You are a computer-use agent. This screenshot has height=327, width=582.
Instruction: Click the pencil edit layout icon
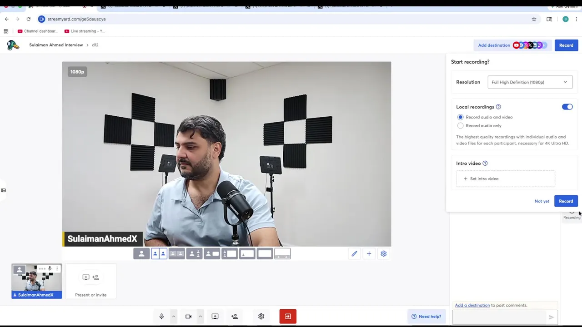[x=354, y=254]
